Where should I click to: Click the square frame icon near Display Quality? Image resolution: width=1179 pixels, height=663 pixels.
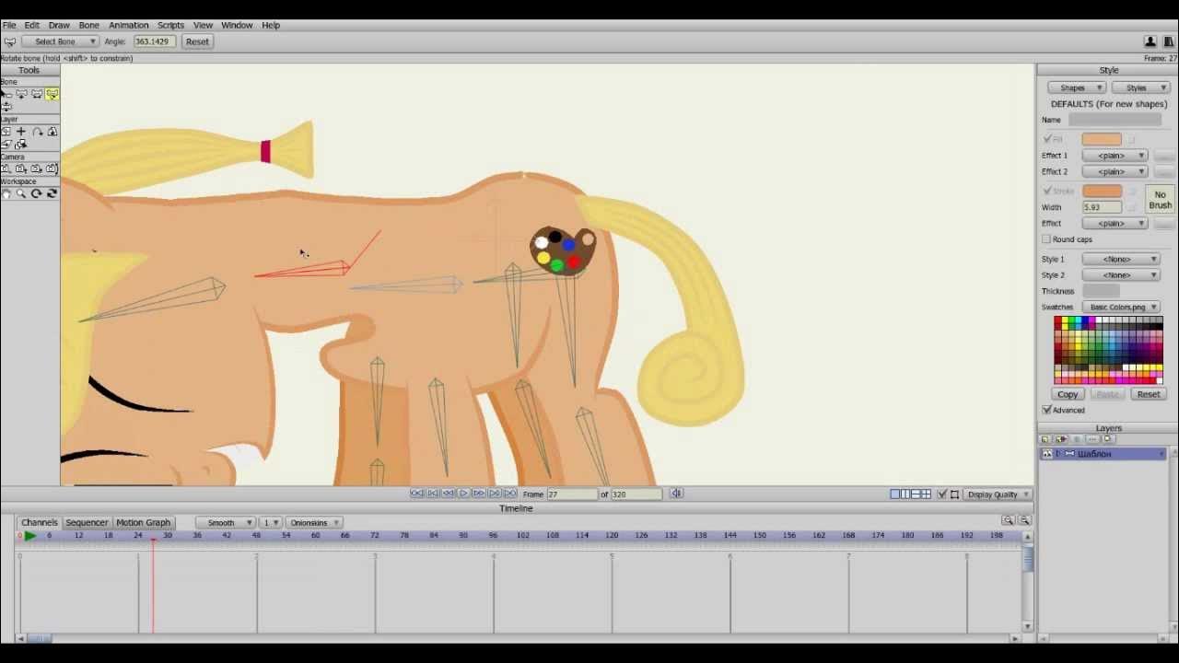954,494
